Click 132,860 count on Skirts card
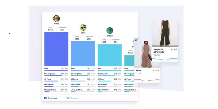The image size is (218, 109). tap(139, 73)
